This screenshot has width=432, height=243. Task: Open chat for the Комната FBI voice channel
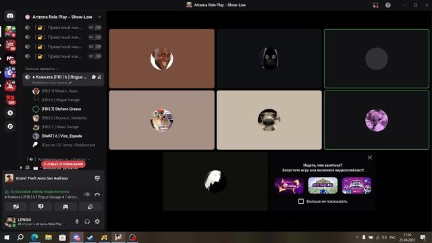(94, 77)
